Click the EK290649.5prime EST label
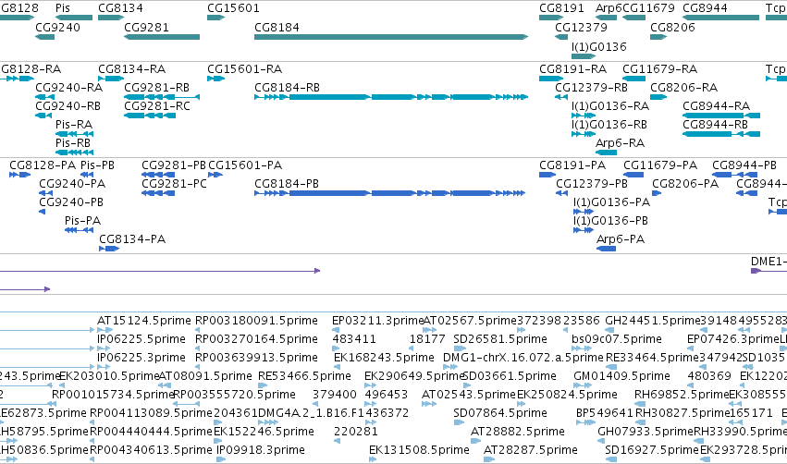 pyautogui.click(x=413, y=376)
